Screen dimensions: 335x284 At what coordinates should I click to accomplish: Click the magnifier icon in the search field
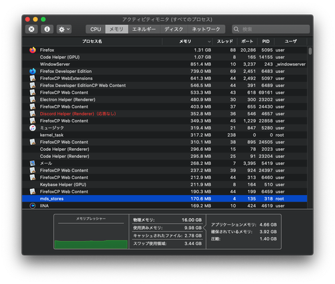[x=237, y=29]
